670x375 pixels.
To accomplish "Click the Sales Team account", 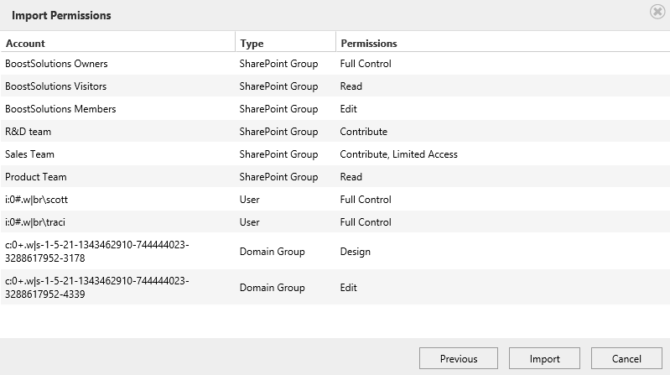I will pos(29,154).
